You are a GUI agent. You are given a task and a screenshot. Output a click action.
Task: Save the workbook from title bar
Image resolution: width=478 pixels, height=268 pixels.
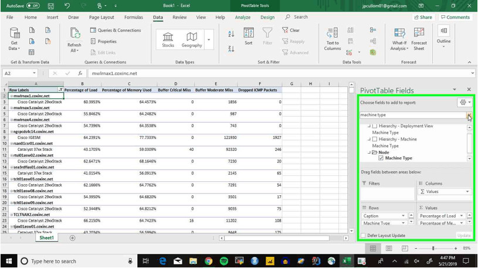[x=51, y=6]
